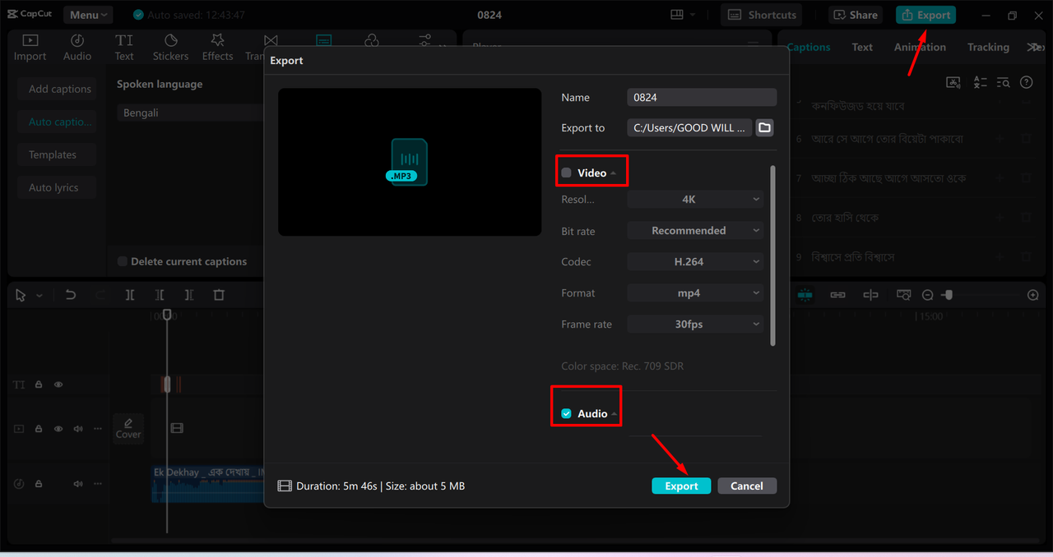
Task: Enable the Video export checkbox
Action: coord(566,173)
